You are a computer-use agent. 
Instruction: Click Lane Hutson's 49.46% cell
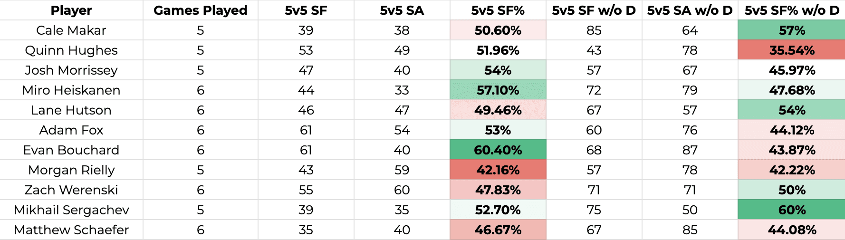498,110
